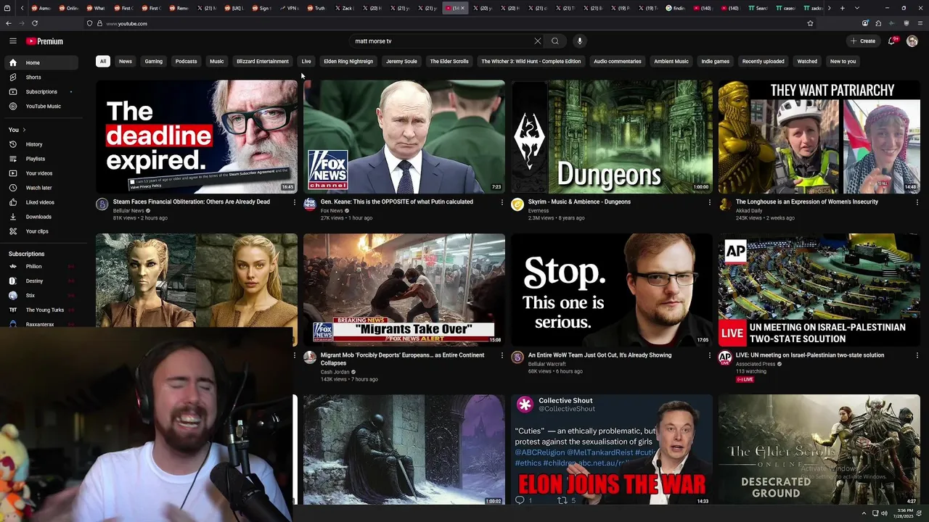The image size is (929, 522).
Task: Open more options for UN meeting live video
Action: click(917, 356)
